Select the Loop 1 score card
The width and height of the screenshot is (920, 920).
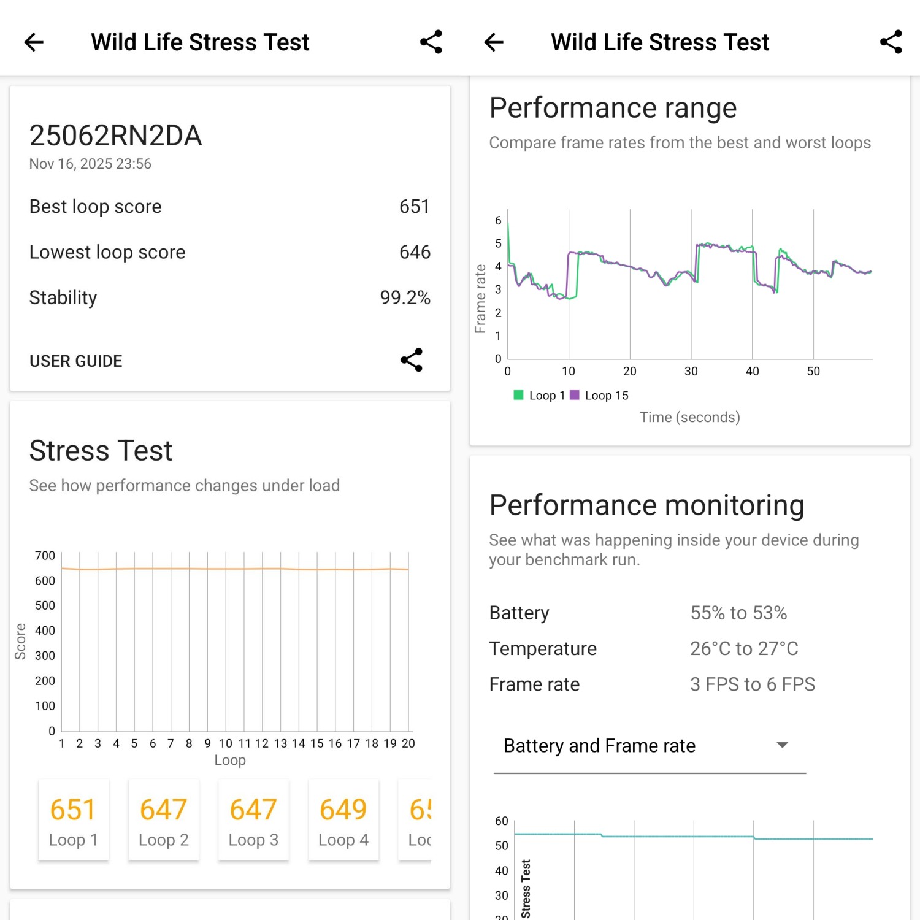point(74,820)
